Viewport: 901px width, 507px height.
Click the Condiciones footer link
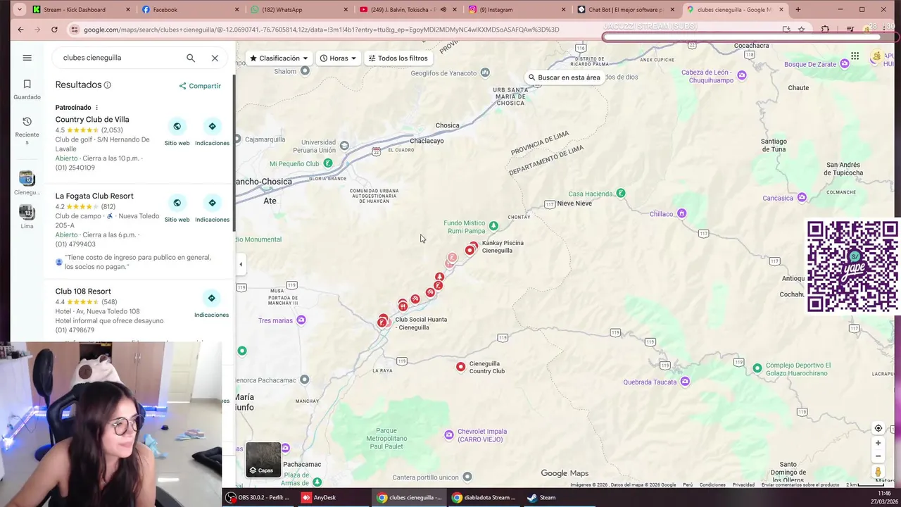click(712, 484)
